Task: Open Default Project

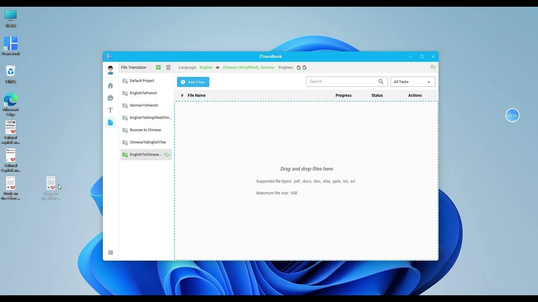Action: pos(146,81)
